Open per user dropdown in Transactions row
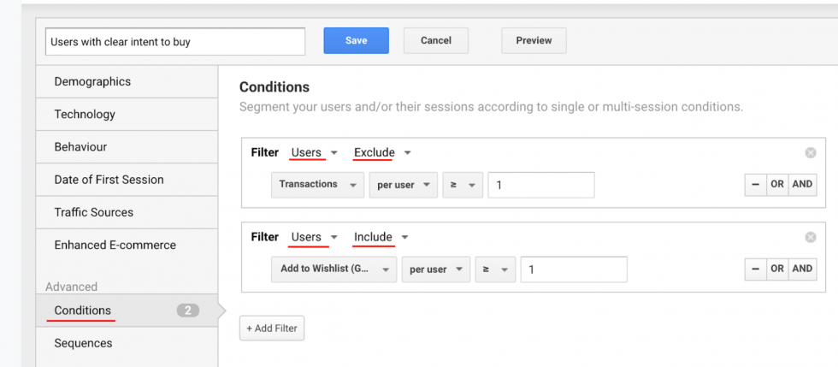Screen dimensions: 838x367 (404, 185)
